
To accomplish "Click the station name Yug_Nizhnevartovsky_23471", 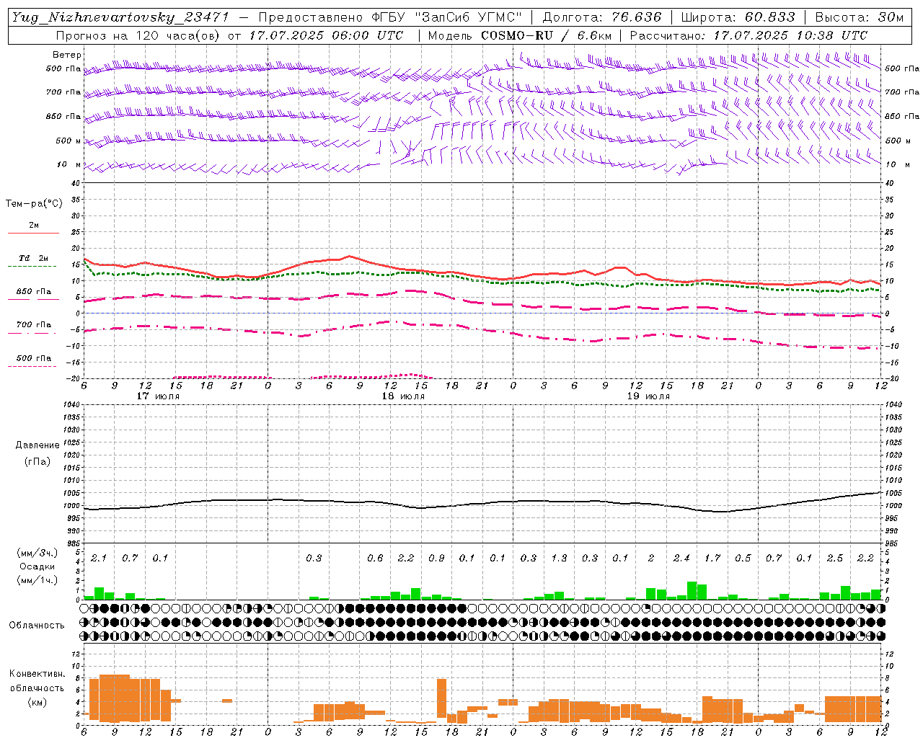I will [120, 17].
